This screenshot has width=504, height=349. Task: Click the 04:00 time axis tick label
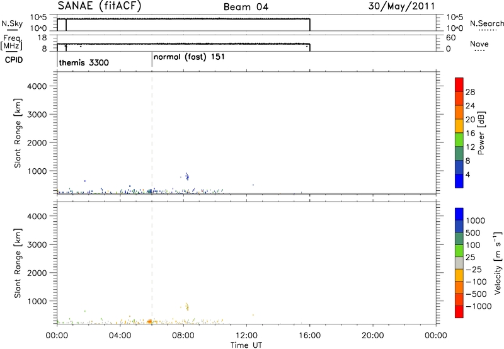pyautogui.click(x=120, y=336)
